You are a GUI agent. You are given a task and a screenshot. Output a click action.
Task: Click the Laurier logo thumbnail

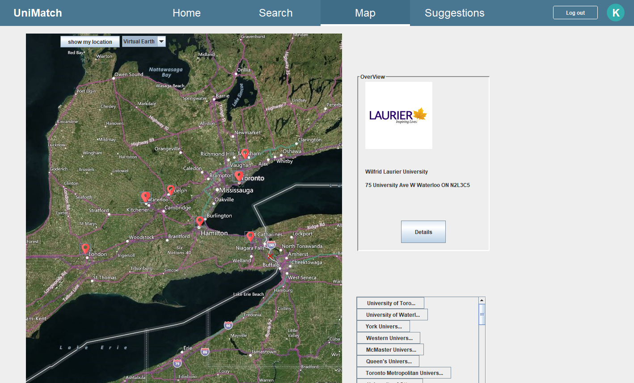pyautogui.click(x=399, y=115)
